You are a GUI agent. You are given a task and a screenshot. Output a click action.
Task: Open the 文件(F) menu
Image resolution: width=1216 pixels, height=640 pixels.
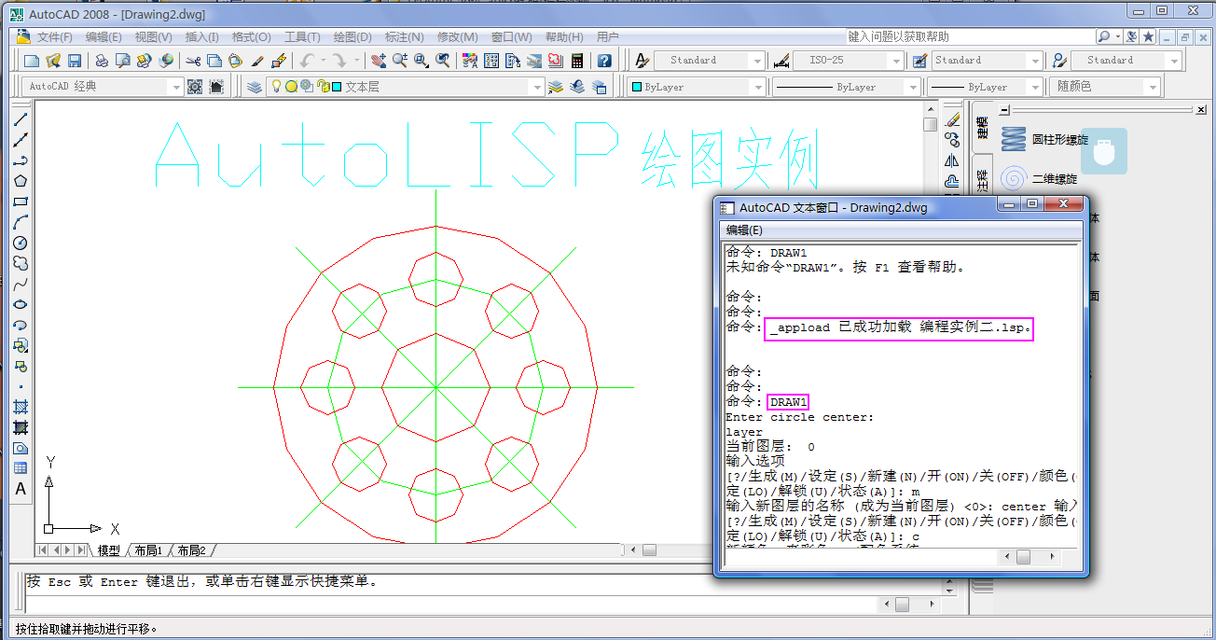pos(54,37)
